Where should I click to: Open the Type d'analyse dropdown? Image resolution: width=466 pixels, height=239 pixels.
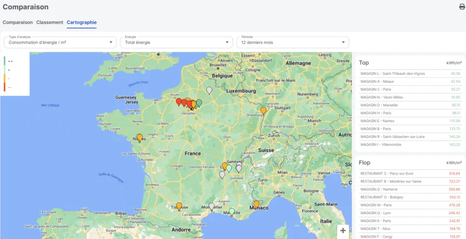point(59,43)
